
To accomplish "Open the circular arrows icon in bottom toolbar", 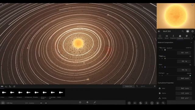I will 152,103.
